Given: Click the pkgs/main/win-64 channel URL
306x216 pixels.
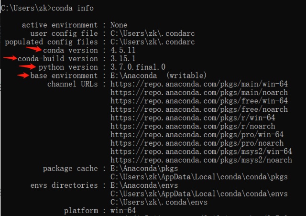Looking at the screenshot, I should [199, 84].
